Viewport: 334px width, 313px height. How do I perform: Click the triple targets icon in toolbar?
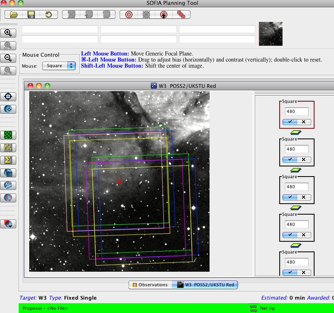pyautogui.click(x=181, y=15)
